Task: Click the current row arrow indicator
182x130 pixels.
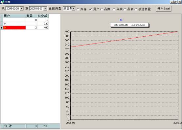Action: point(2,28)
